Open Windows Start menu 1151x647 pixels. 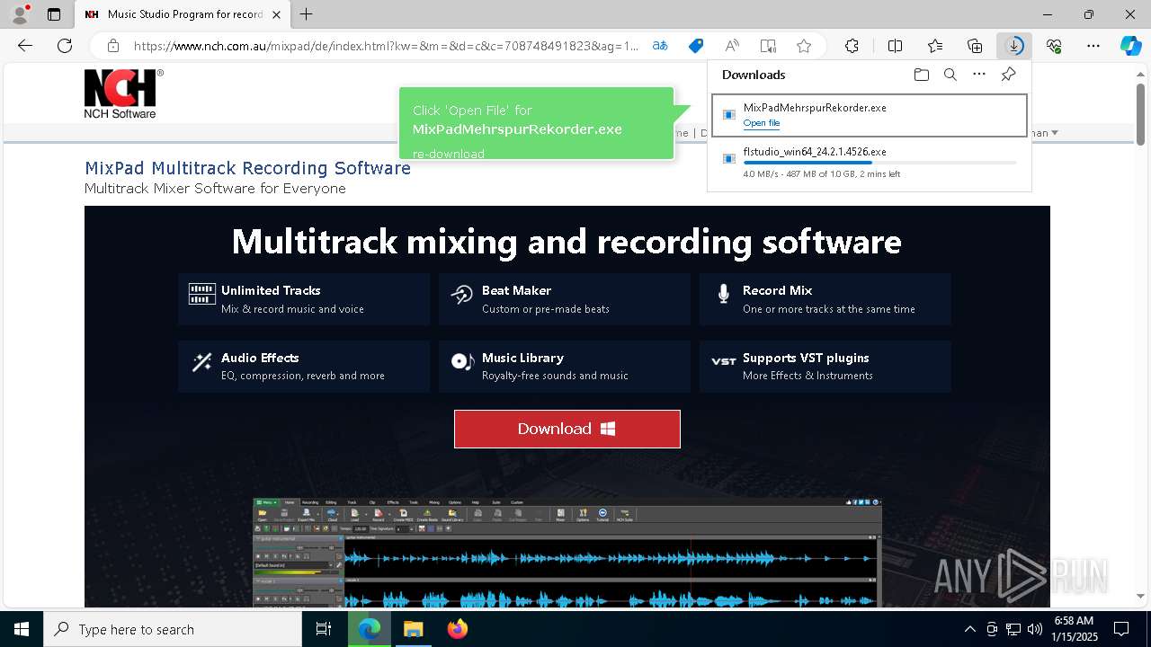[x=22, y=629]
